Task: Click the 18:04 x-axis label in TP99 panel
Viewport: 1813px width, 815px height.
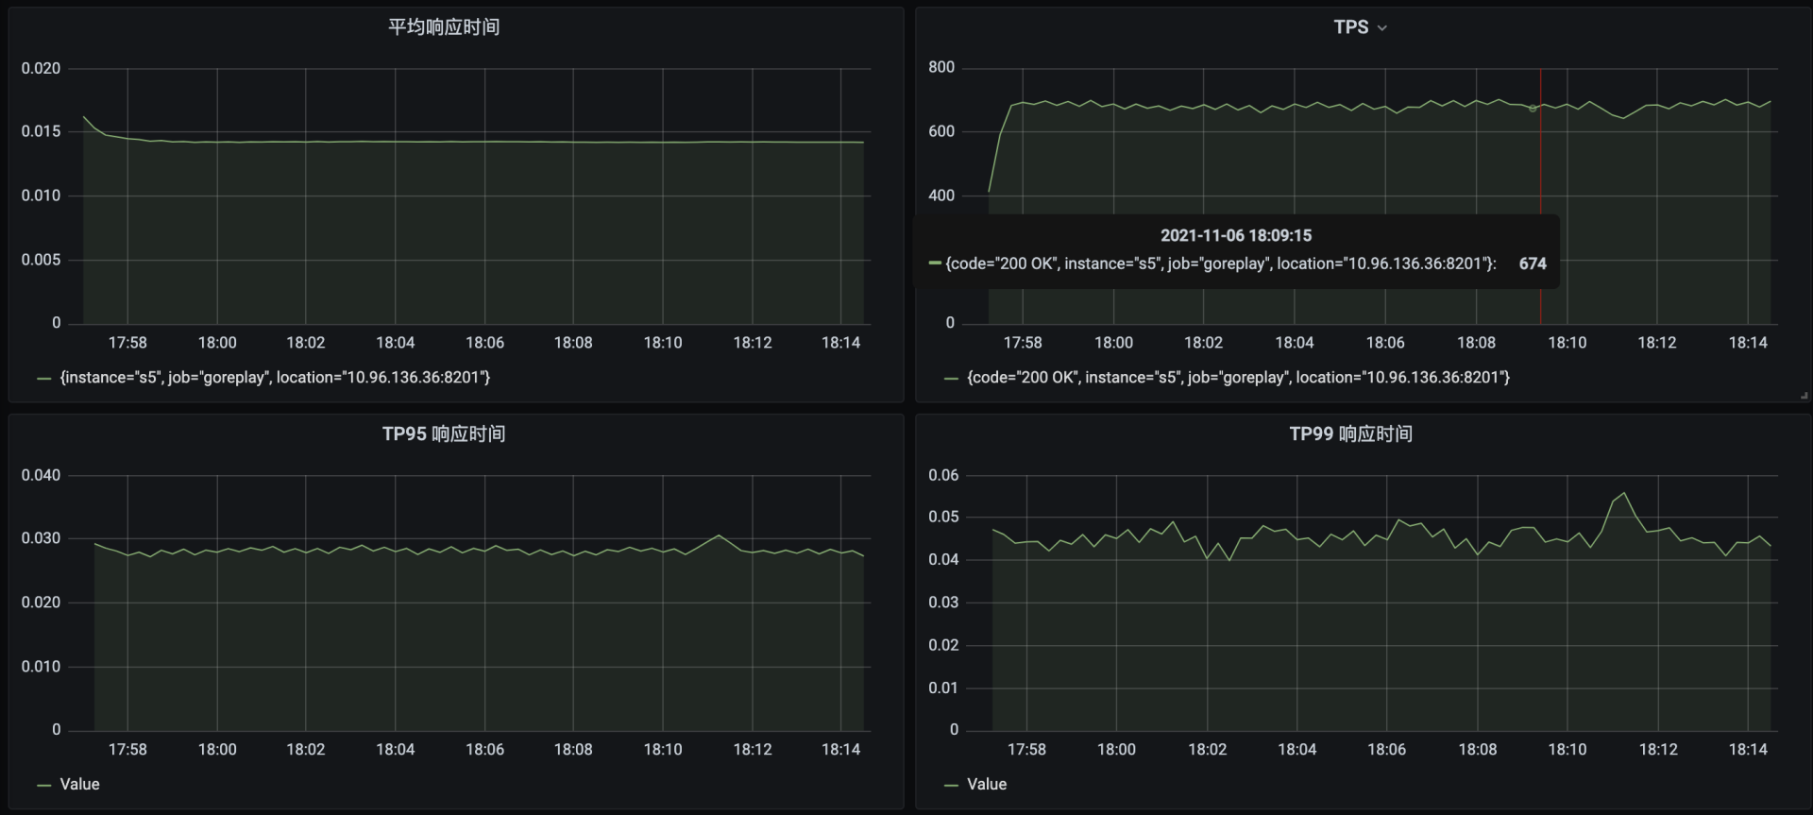Action: pyautogui.click(x=1296, y=750)
